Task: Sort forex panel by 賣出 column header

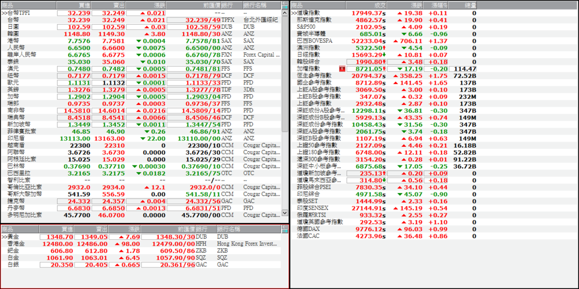Action: (x=108, y=5)
